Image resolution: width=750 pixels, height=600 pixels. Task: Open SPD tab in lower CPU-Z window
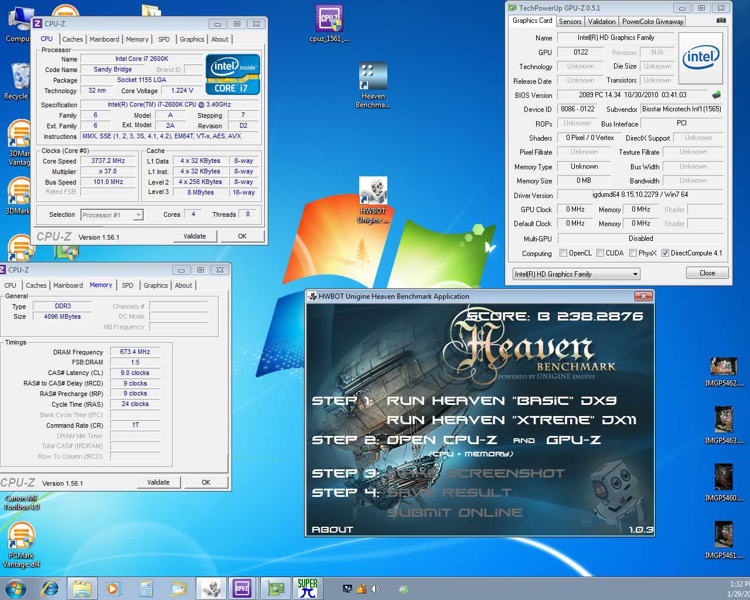point(128,285)
